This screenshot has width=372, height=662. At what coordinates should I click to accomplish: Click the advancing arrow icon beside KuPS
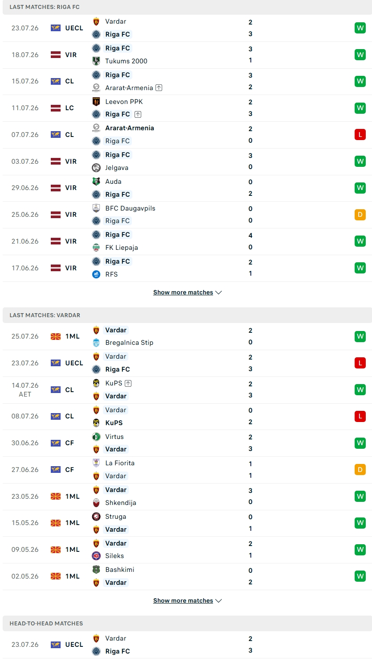[x=128, y=383]
